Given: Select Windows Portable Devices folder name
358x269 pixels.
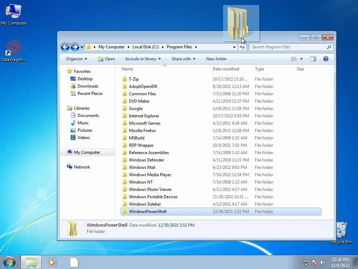Looking at the screenshot, I should 153,197.
